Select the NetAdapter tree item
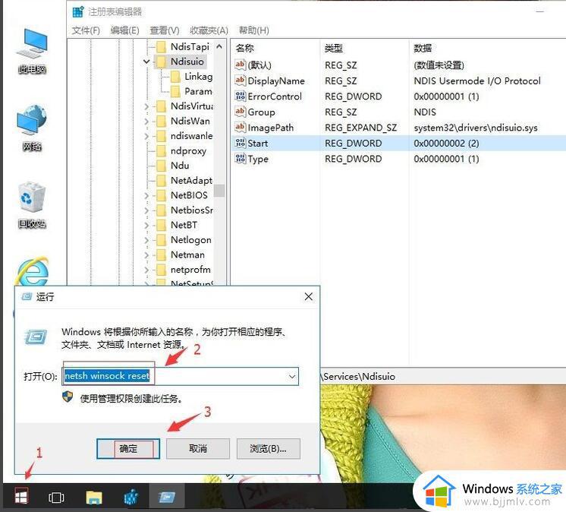 (x=191, y=180)
